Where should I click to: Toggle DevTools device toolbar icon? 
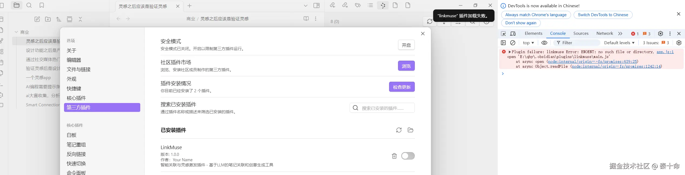point(513,34)
